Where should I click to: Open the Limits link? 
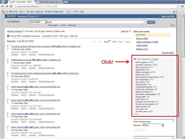point(63,25)
